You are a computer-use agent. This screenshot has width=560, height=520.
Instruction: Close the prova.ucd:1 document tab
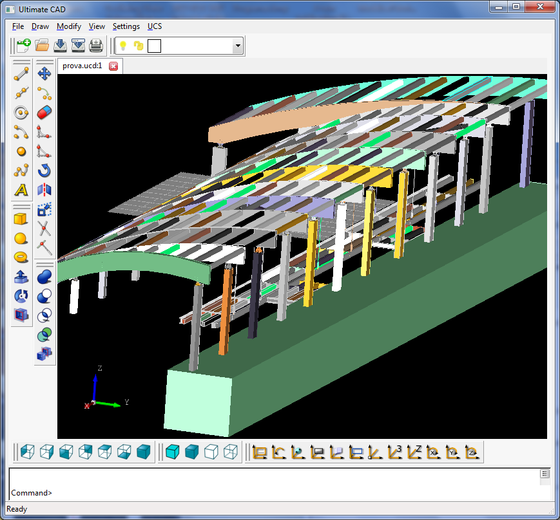tap(113, 66)
